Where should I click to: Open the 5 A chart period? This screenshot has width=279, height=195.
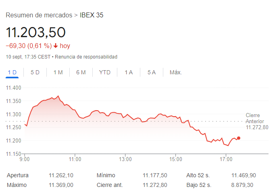(x=152, y=72)
